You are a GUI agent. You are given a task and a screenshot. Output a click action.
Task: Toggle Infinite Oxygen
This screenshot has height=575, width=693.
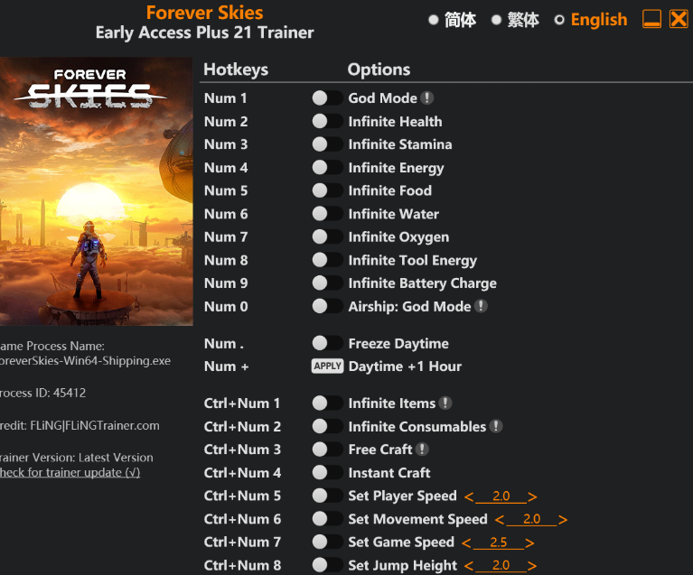pos(327,236)
